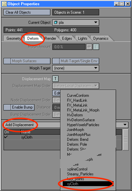
Task: Open Displacement Map texture editor T button
Action: [x=55, y=79]
